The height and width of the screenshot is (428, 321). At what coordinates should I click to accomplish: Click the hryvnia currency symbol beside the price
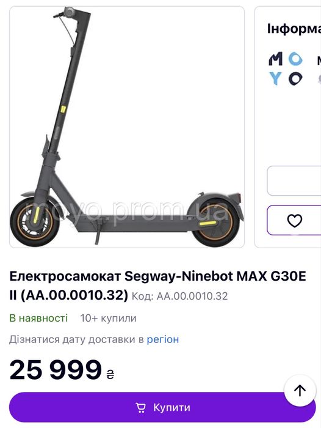[110, 374]
